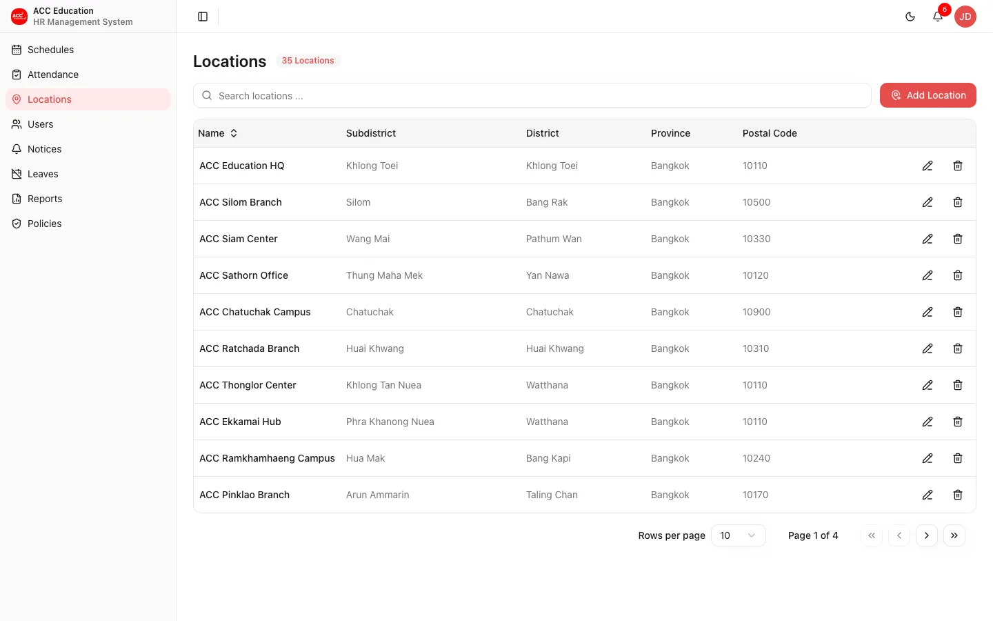The height and width of the screenshot is (621, 993).
Task: Jump to the first page
Action: point(872,535)
